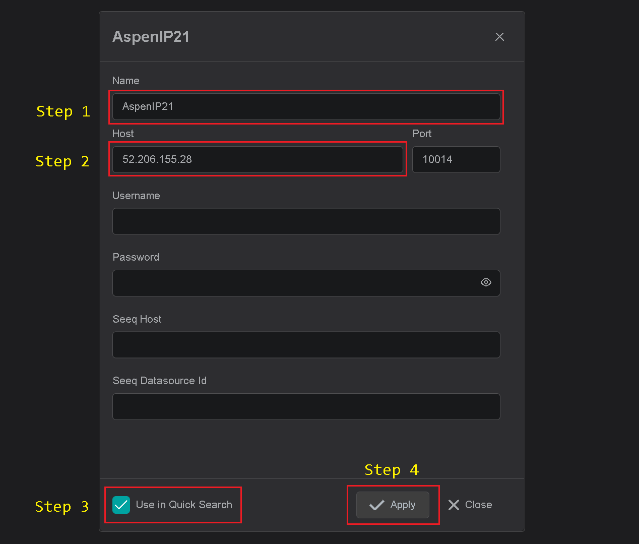This screenshot has width=639, height=544.
Task: Click the Use in Quick Search label text
Action: (184, 505)
